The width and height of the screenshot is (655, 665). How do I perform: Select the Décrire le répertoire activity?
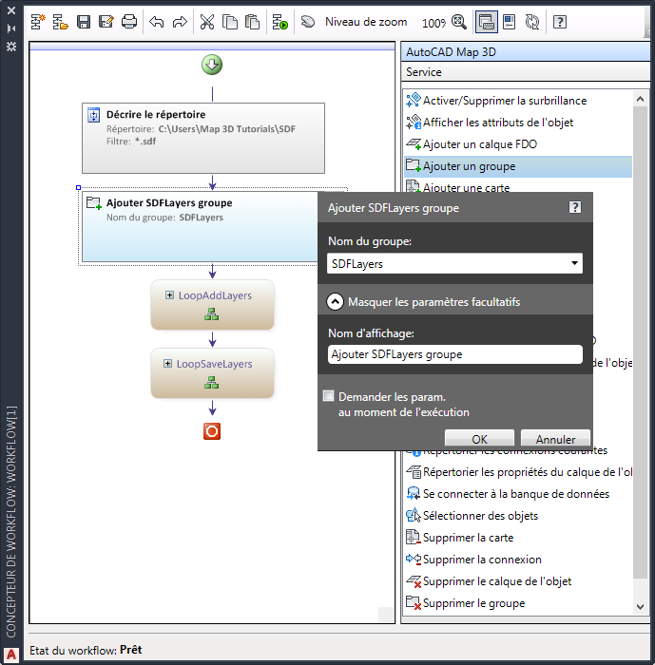pos(203,138)
